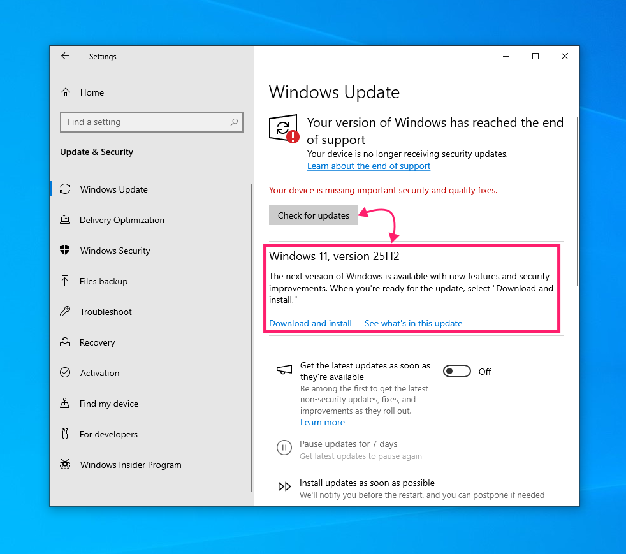This screenshot has width=626, height=554.
Task: Click the Activation checkmark icon
Action: point(65,372)
